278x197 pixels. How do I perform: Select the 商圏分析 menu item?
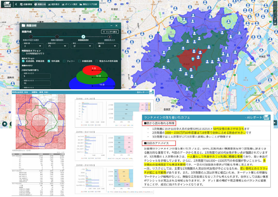(x=40, y=4)
